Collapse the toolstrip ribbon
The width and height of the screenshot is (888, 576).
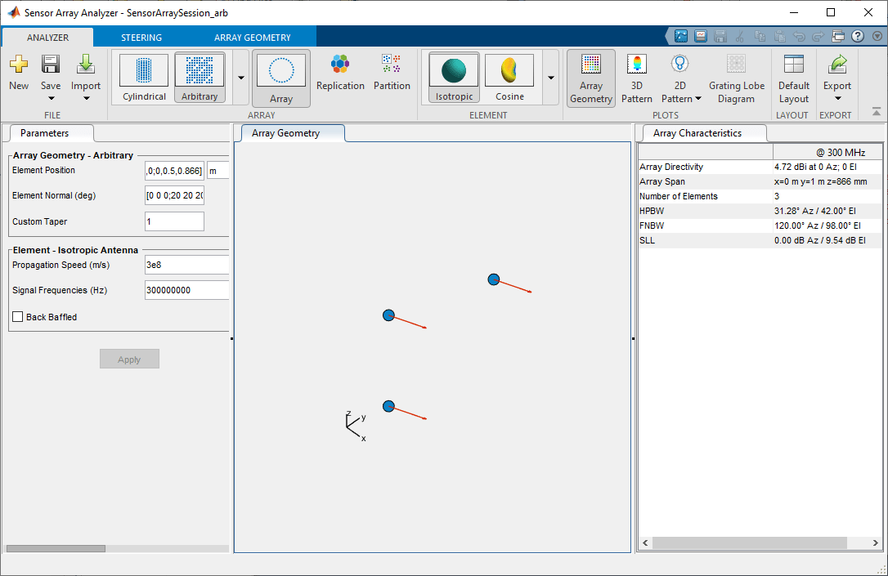coord(876,111)
